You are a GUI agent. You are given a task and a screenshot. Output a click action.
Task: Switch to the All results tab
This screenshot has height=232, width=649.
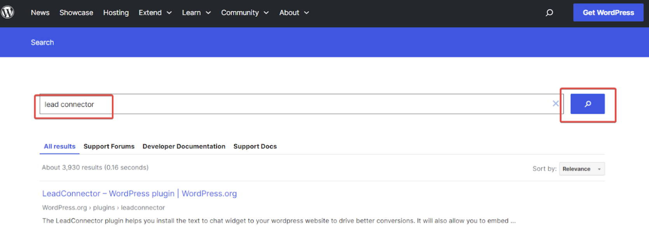pyautogui.click(x=59, y=146)
